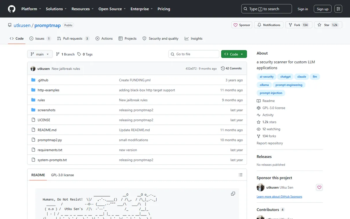350x219 pixels.
Task: Open Activity link in About
Action: click(x=265, y=115)
